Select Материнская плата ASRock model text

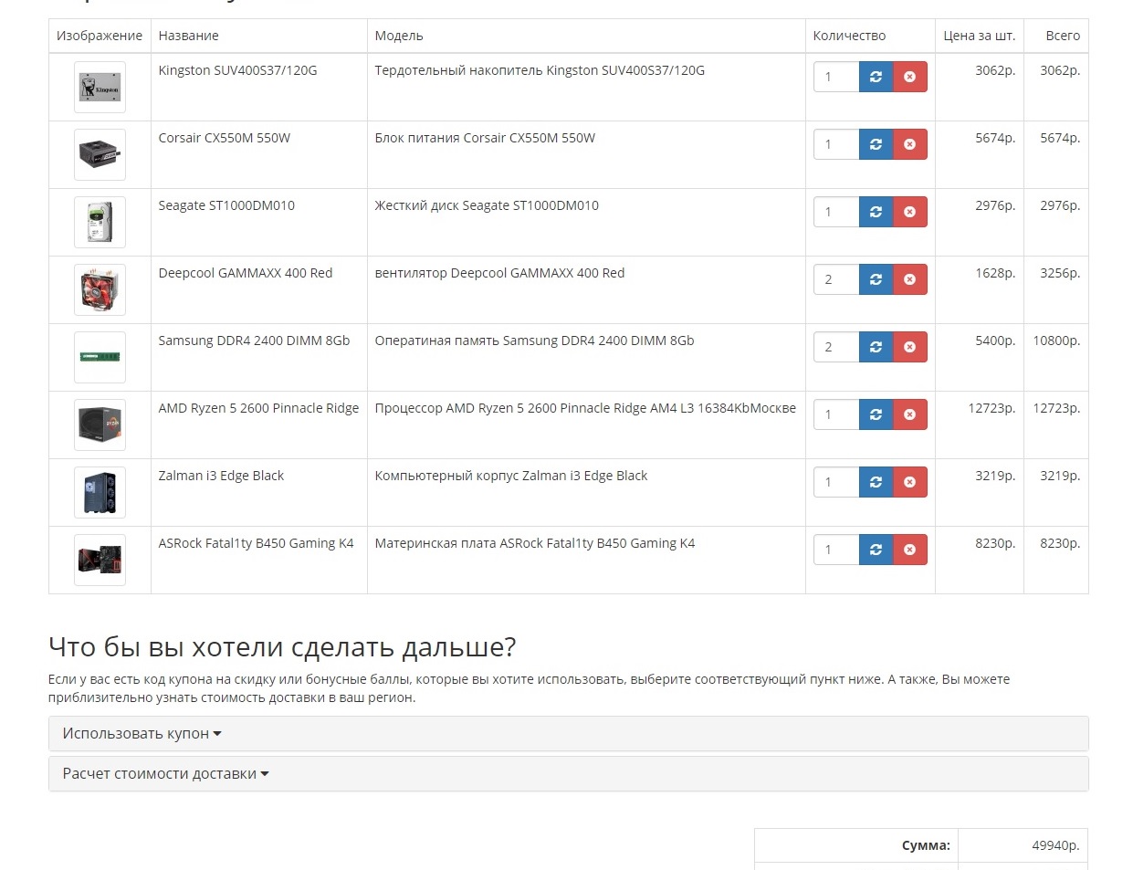point(535,543)
